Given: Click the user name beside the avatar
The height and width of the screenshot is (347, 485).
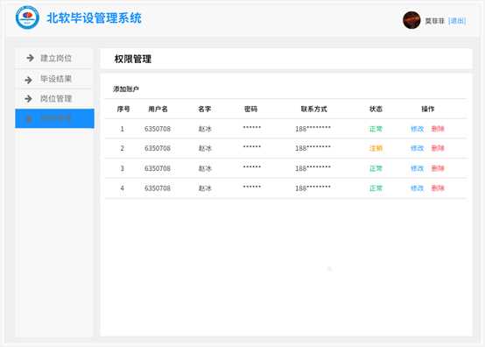Looking at the screenshot, I should [x=434, y=21].
